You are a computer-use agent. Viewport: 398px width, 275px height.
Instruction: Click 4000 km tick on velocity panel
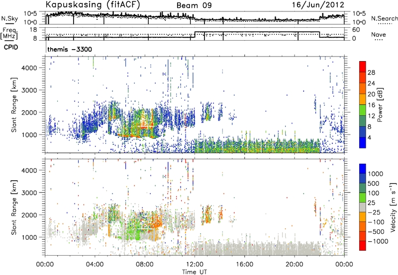[x=29, y=170]
